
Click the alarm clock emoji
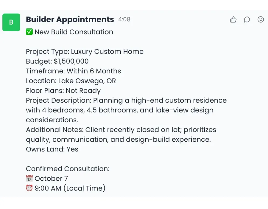[29, 188]
